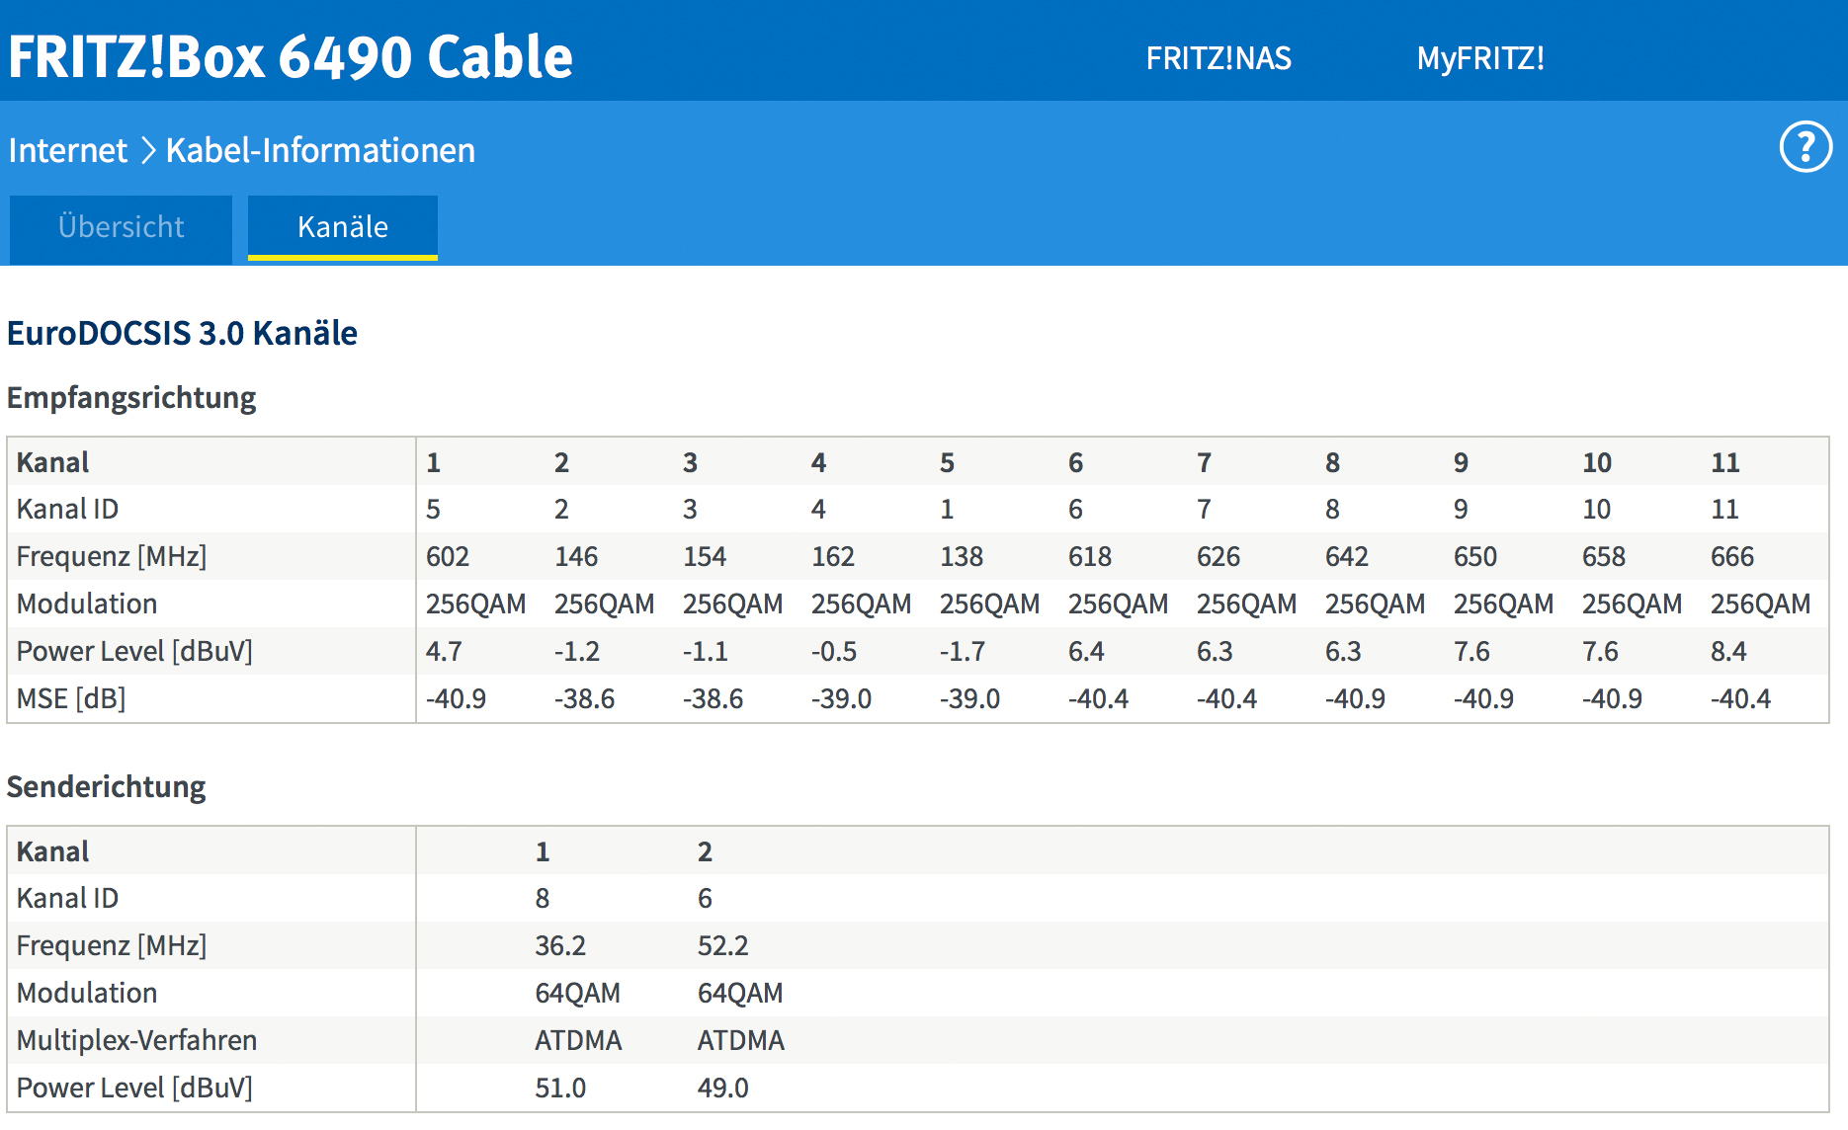Click the 51.0 upstream power level
Screen dimensions: 1848x1130
(x=559, y=1088)
